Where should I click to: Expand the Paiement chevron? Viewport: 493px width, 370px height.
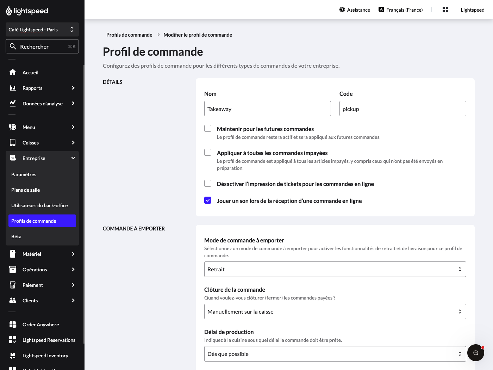[x=73, y=285]
